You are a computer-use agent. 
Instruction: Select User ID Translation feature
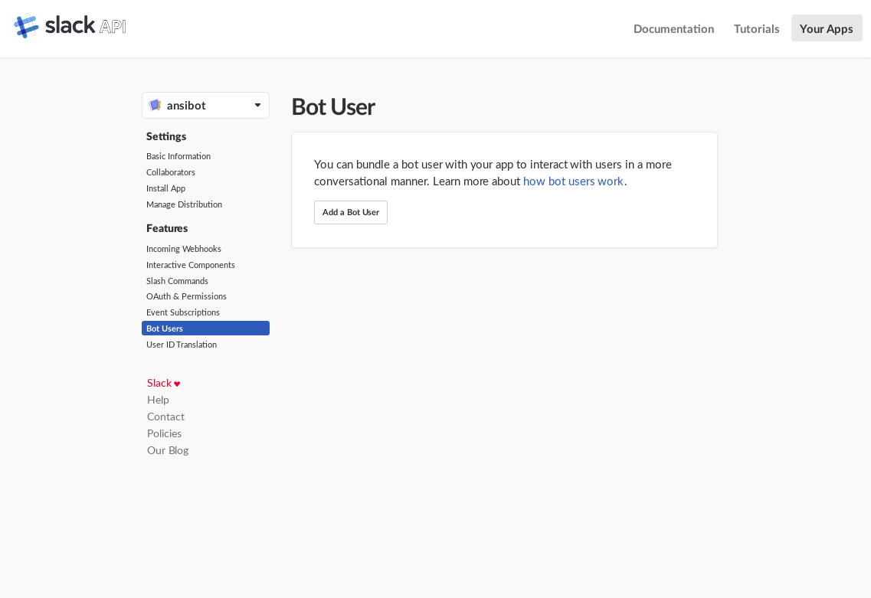pyautogui.click(x=182, y=345)
